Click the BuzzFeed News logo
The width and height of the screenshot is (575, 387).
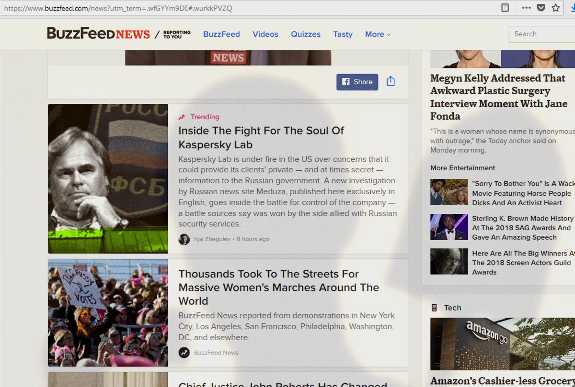pos(98,33)
